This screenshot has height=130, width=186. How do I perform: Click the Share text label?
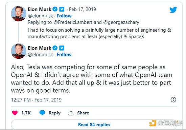click(83, 113)
